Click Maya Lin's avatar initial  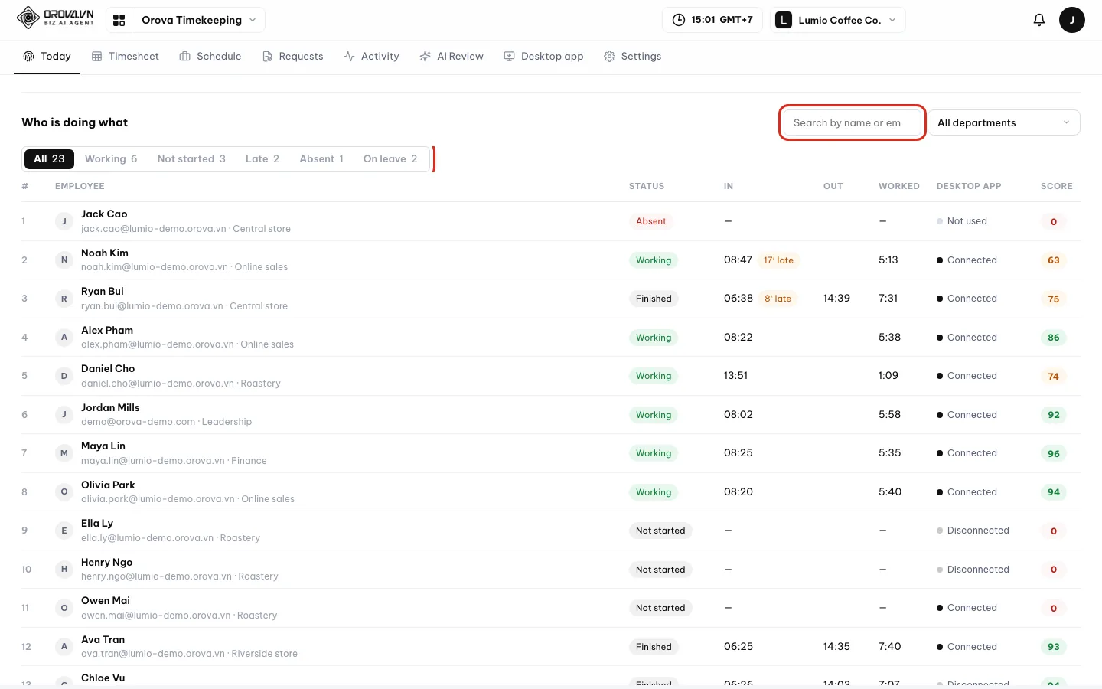64,453
